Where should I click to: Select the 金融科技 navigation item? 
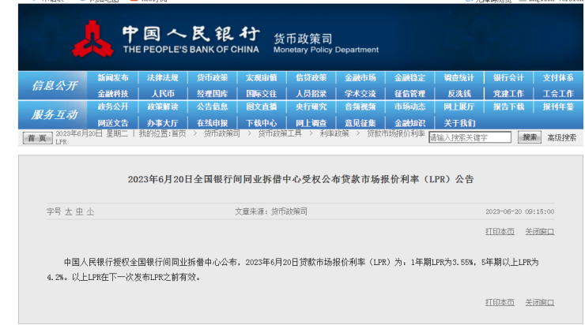[x=113, y=93]
